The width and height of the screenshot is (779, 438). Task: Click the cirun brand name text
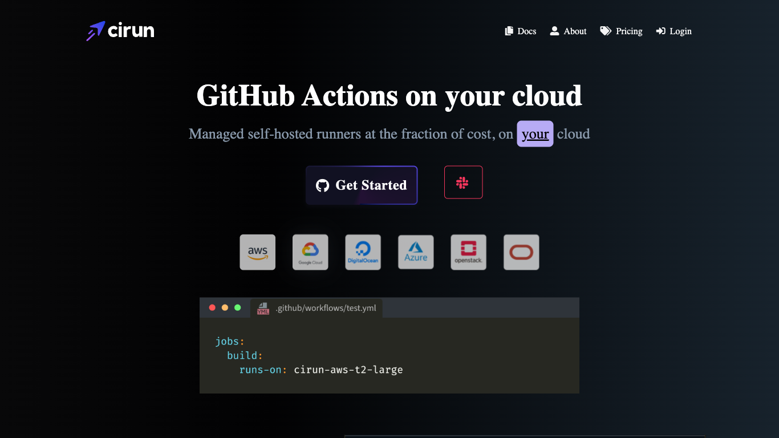[x=131, y=31]
